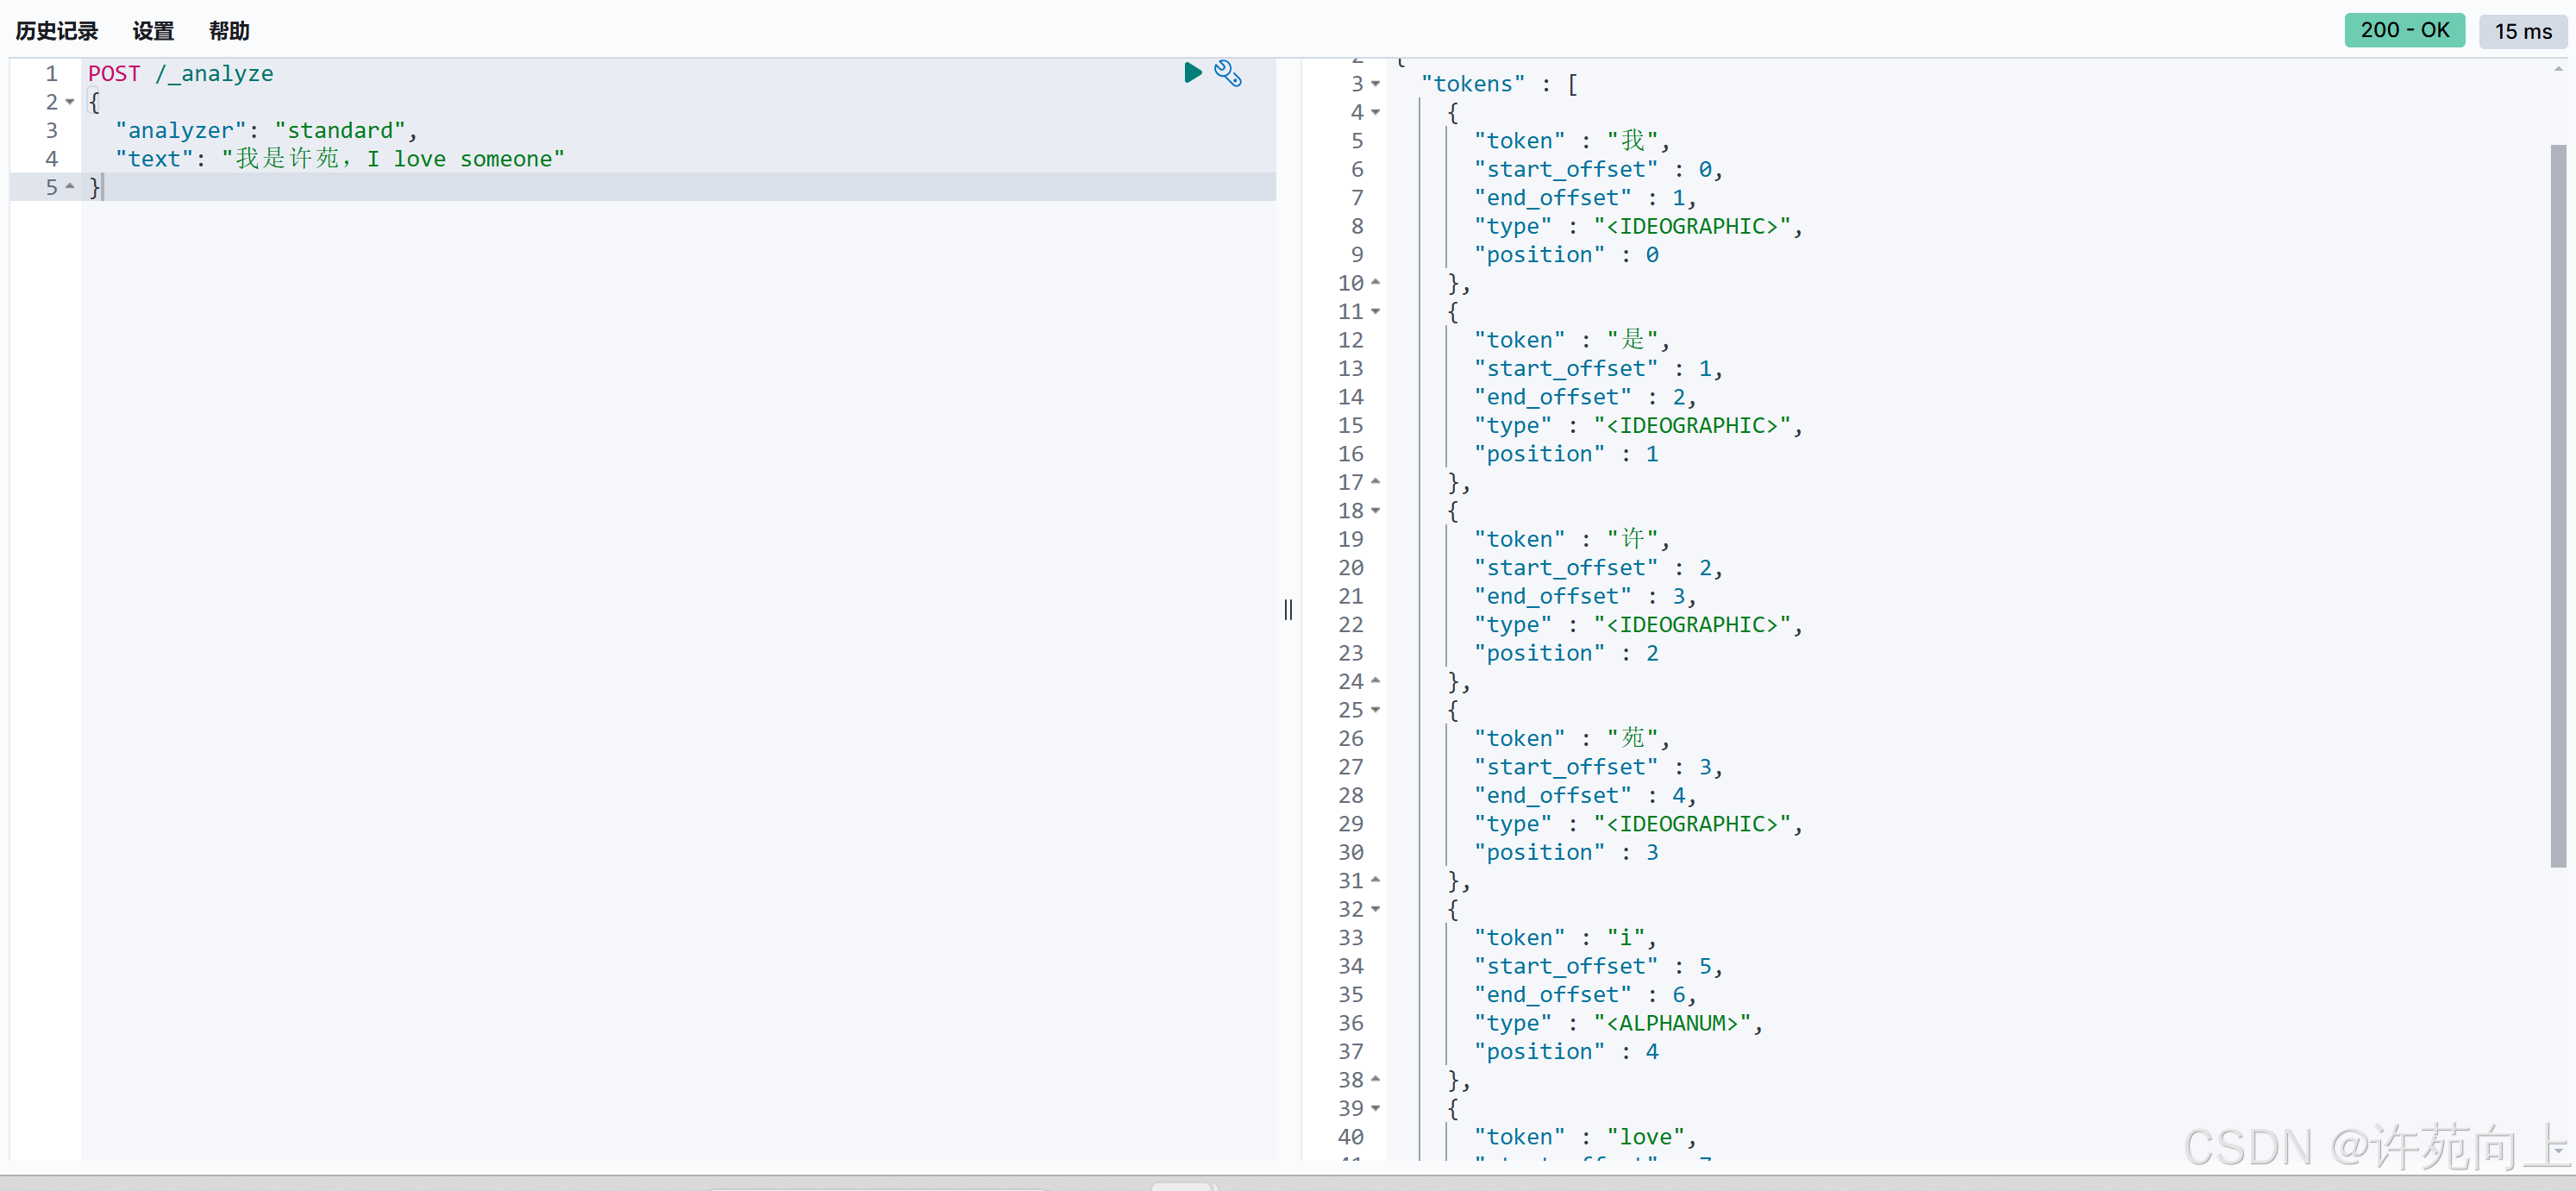This screenshot has width=2576, height=1191.
Task: Run the request with the green play icon
Action: [1192, 73]
